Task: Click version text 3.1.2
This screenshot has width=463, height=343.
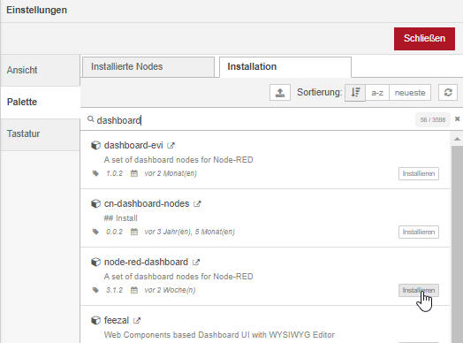Action: [114, 290]
